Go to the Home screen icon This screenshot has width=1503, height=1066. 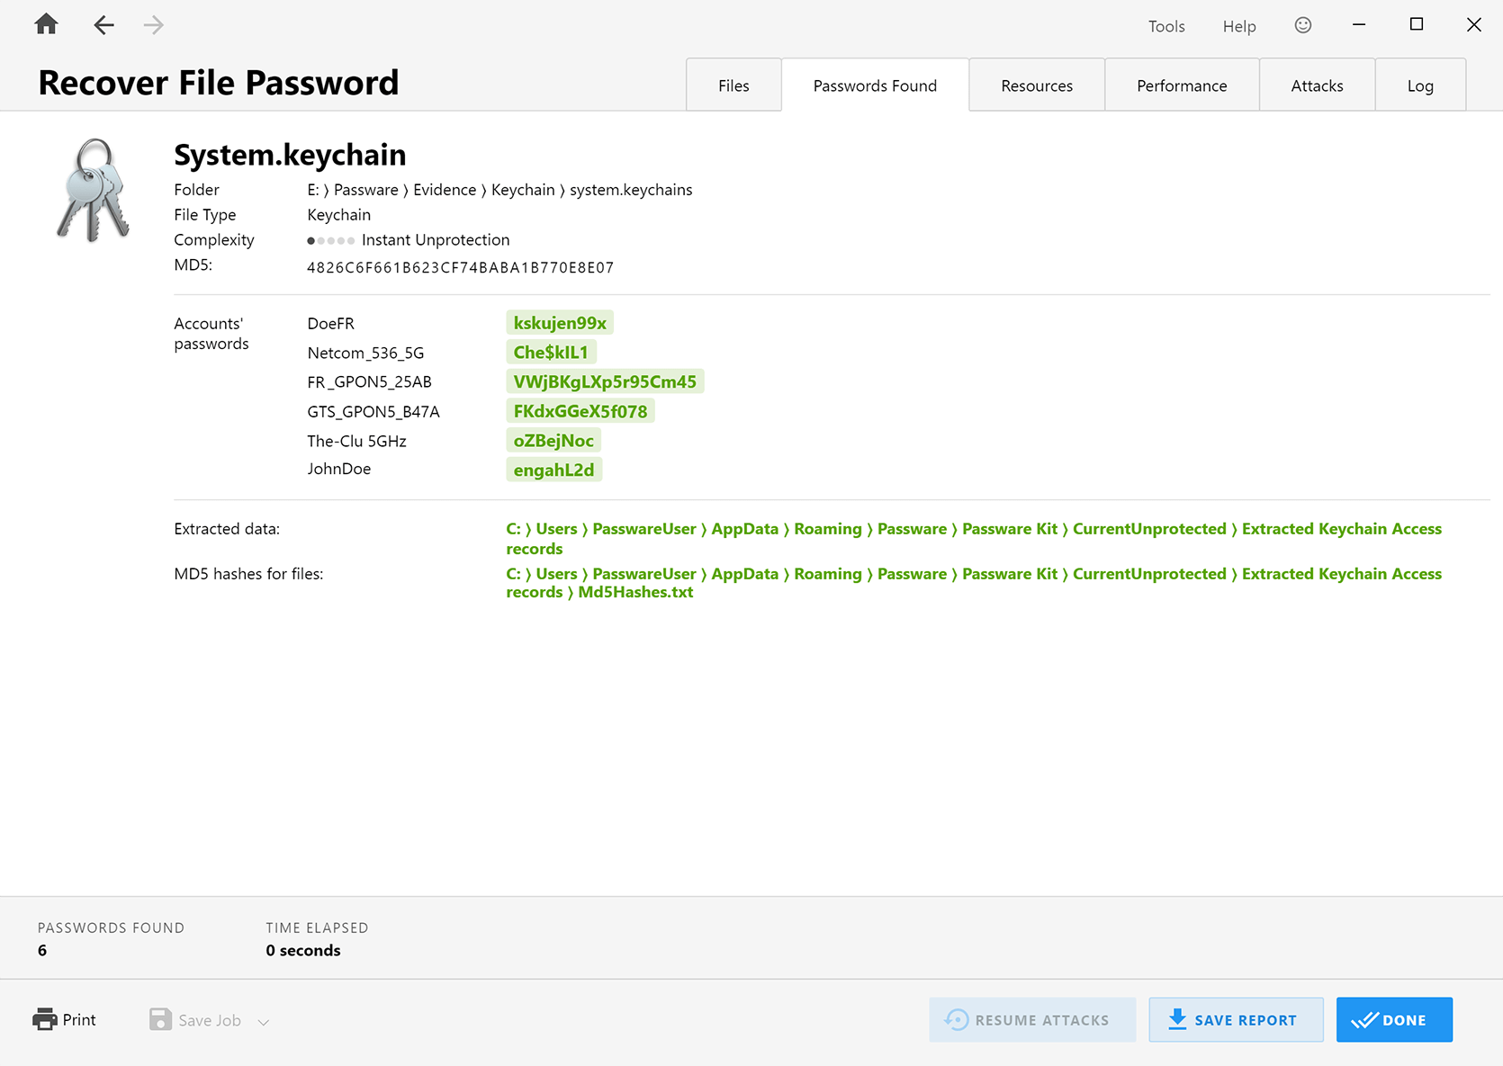[46, 24]
